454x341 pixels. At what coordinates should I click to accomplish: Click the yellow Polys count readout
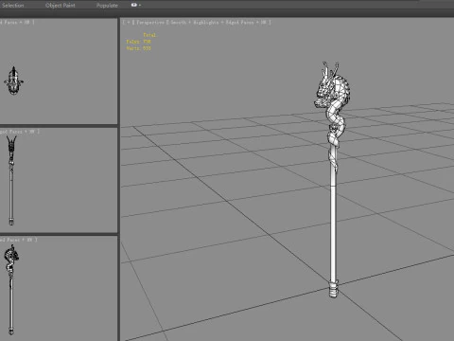tap(139, 42)
